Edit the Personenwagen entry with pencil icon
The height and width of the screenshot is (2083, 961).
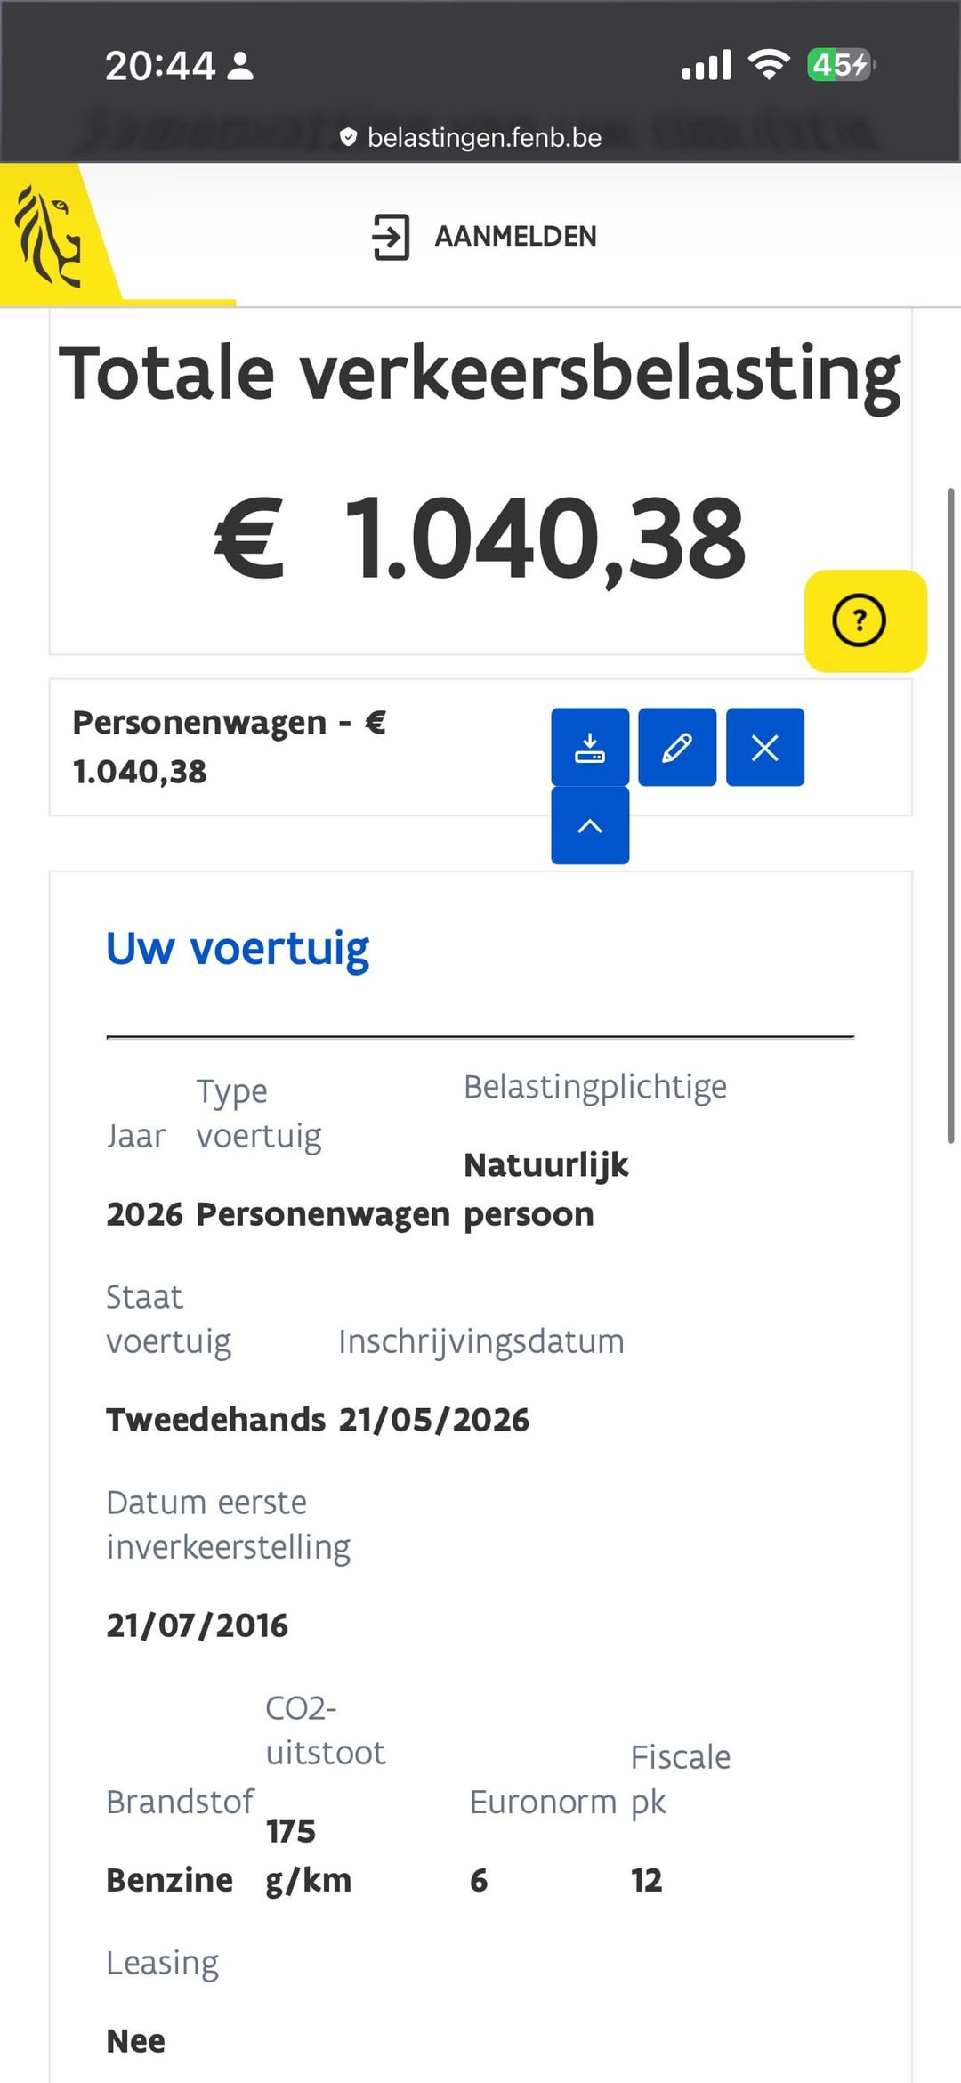677,747
